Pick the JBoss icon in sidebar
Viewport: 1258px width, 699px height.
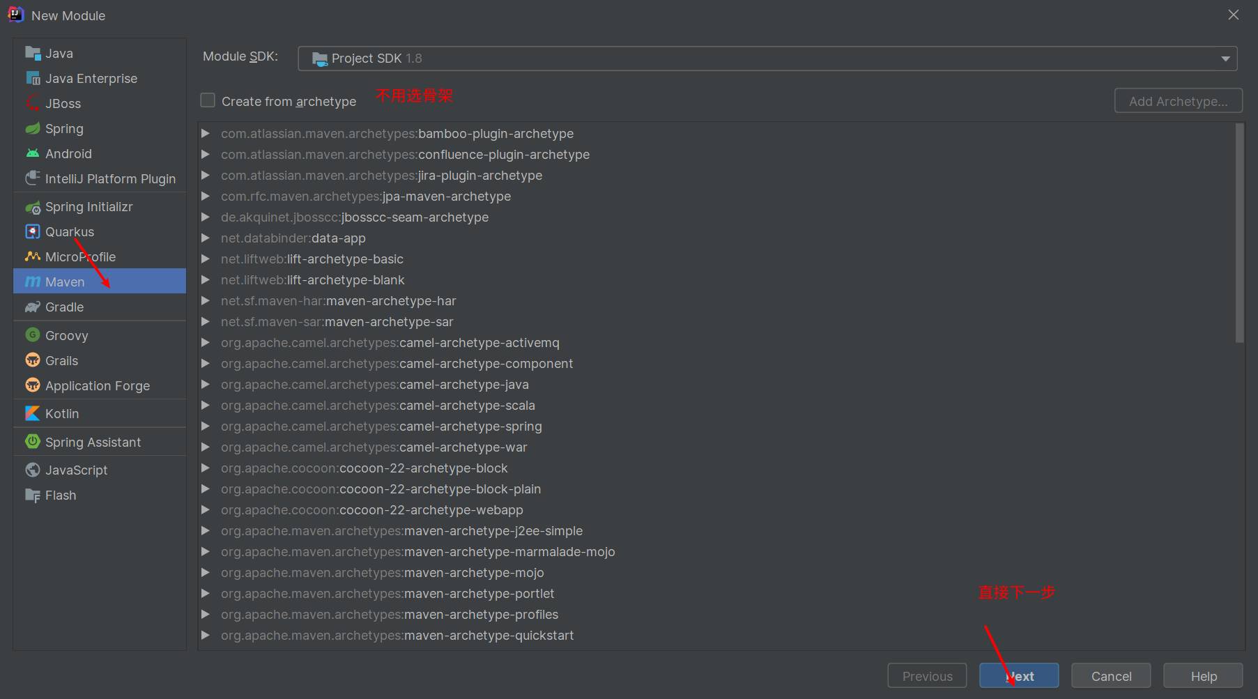33,103
